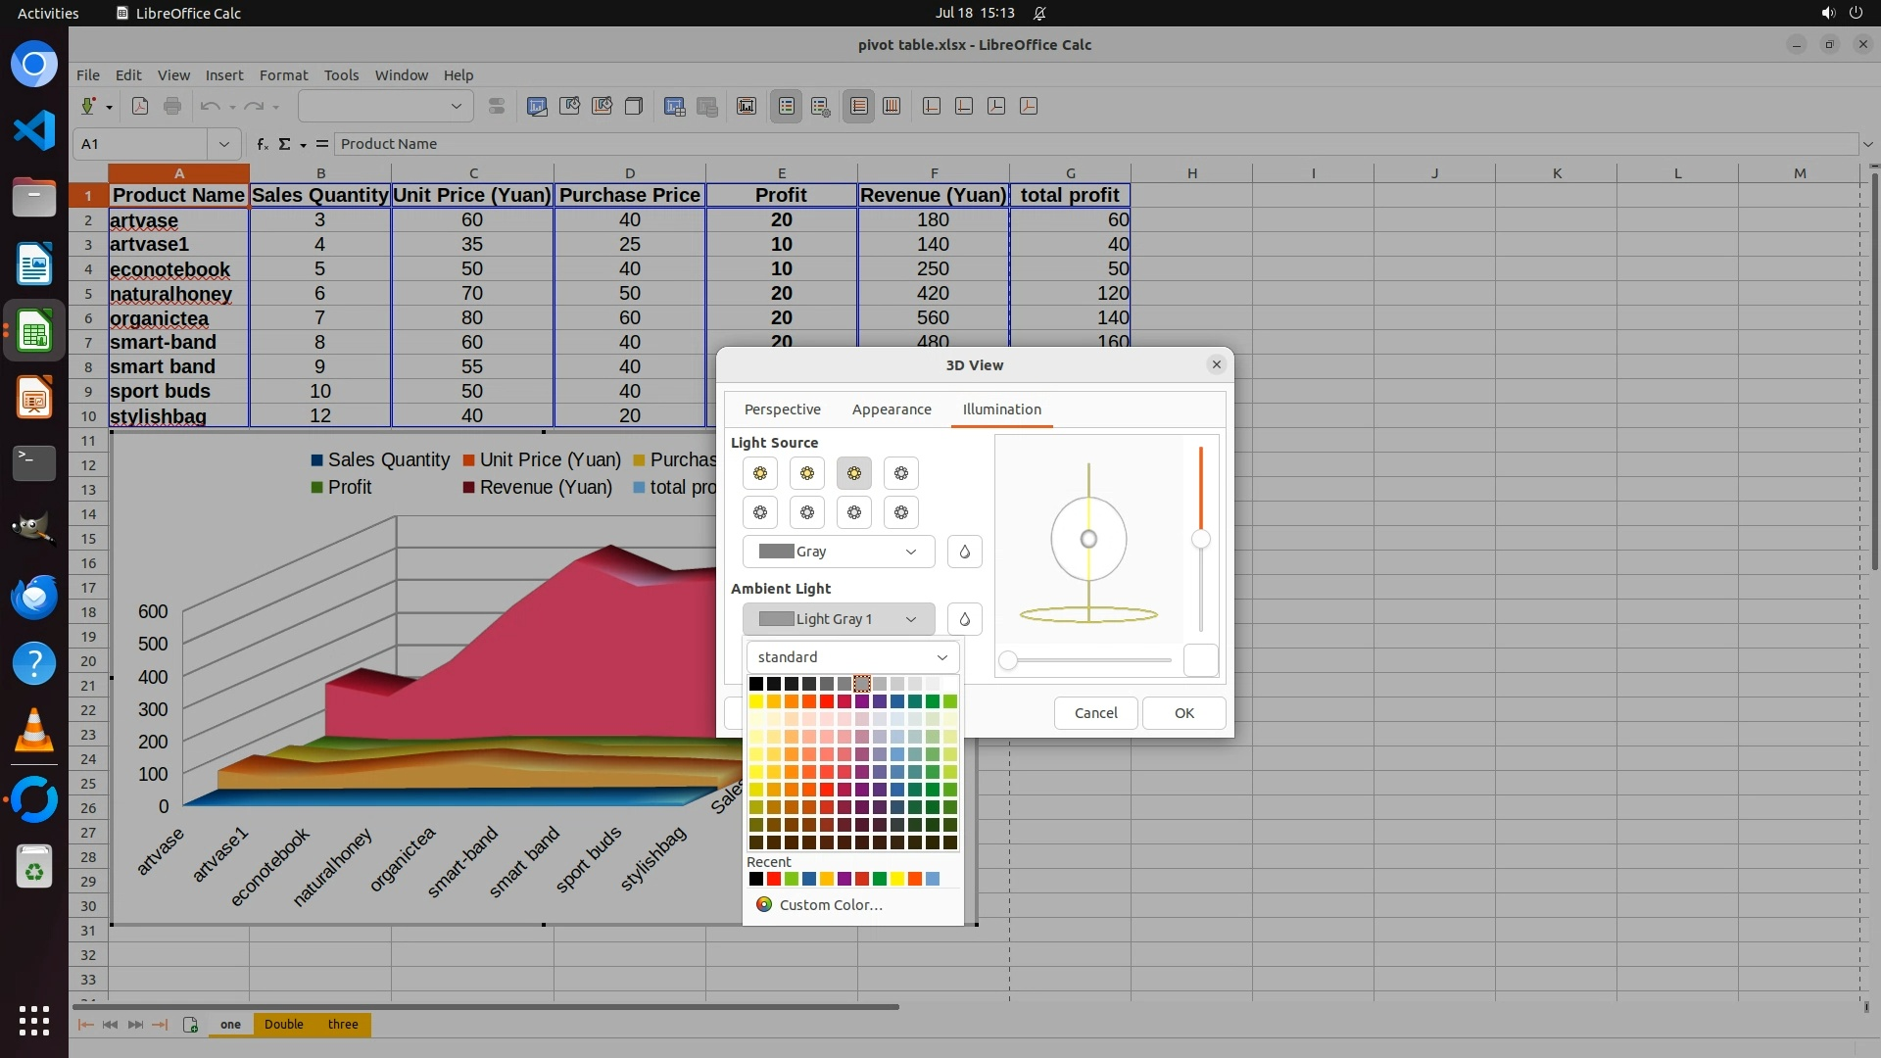Enable the last light source in bottom row
The height and width of the screenshot is (1058, 1881).
[900, 512]
